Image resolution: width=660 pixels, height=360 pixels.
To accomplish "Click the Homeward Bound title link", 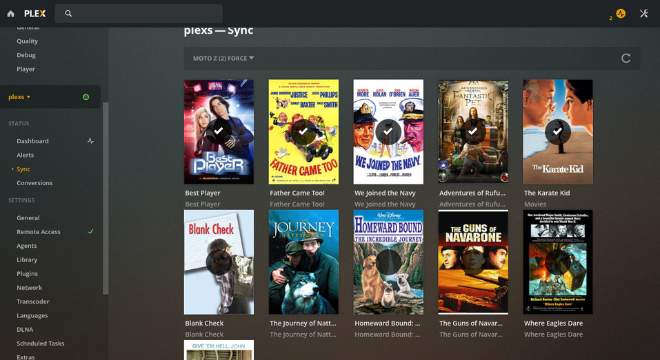I will click(x=388, y=324).
